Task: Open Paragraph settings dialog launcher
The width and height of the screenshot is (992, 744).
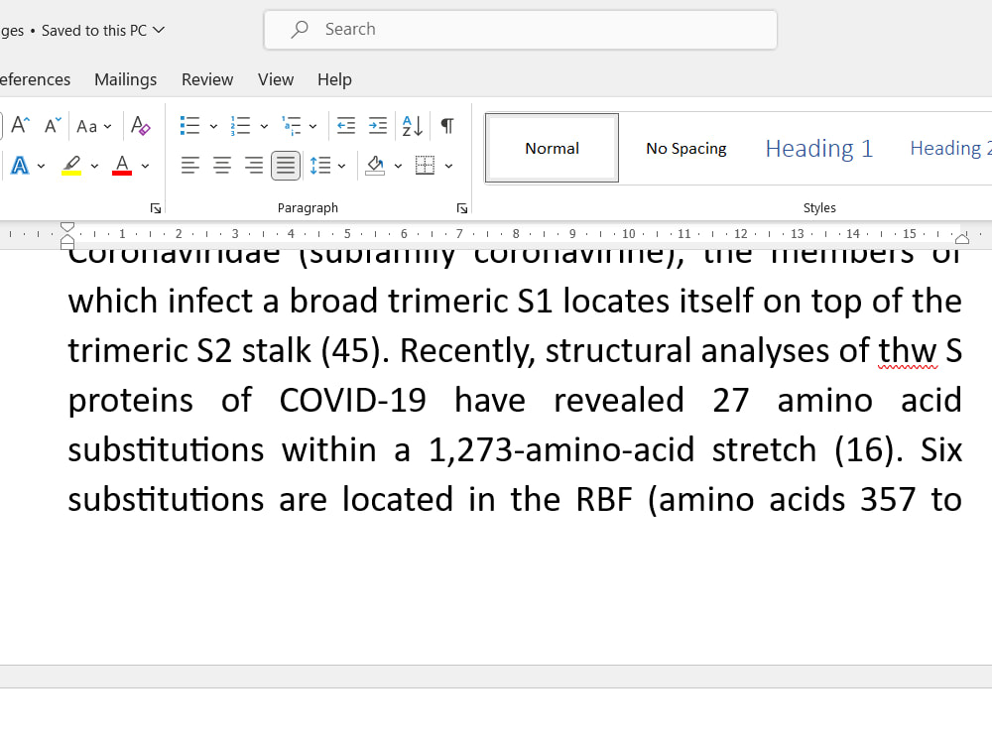Action: (462, 208)
